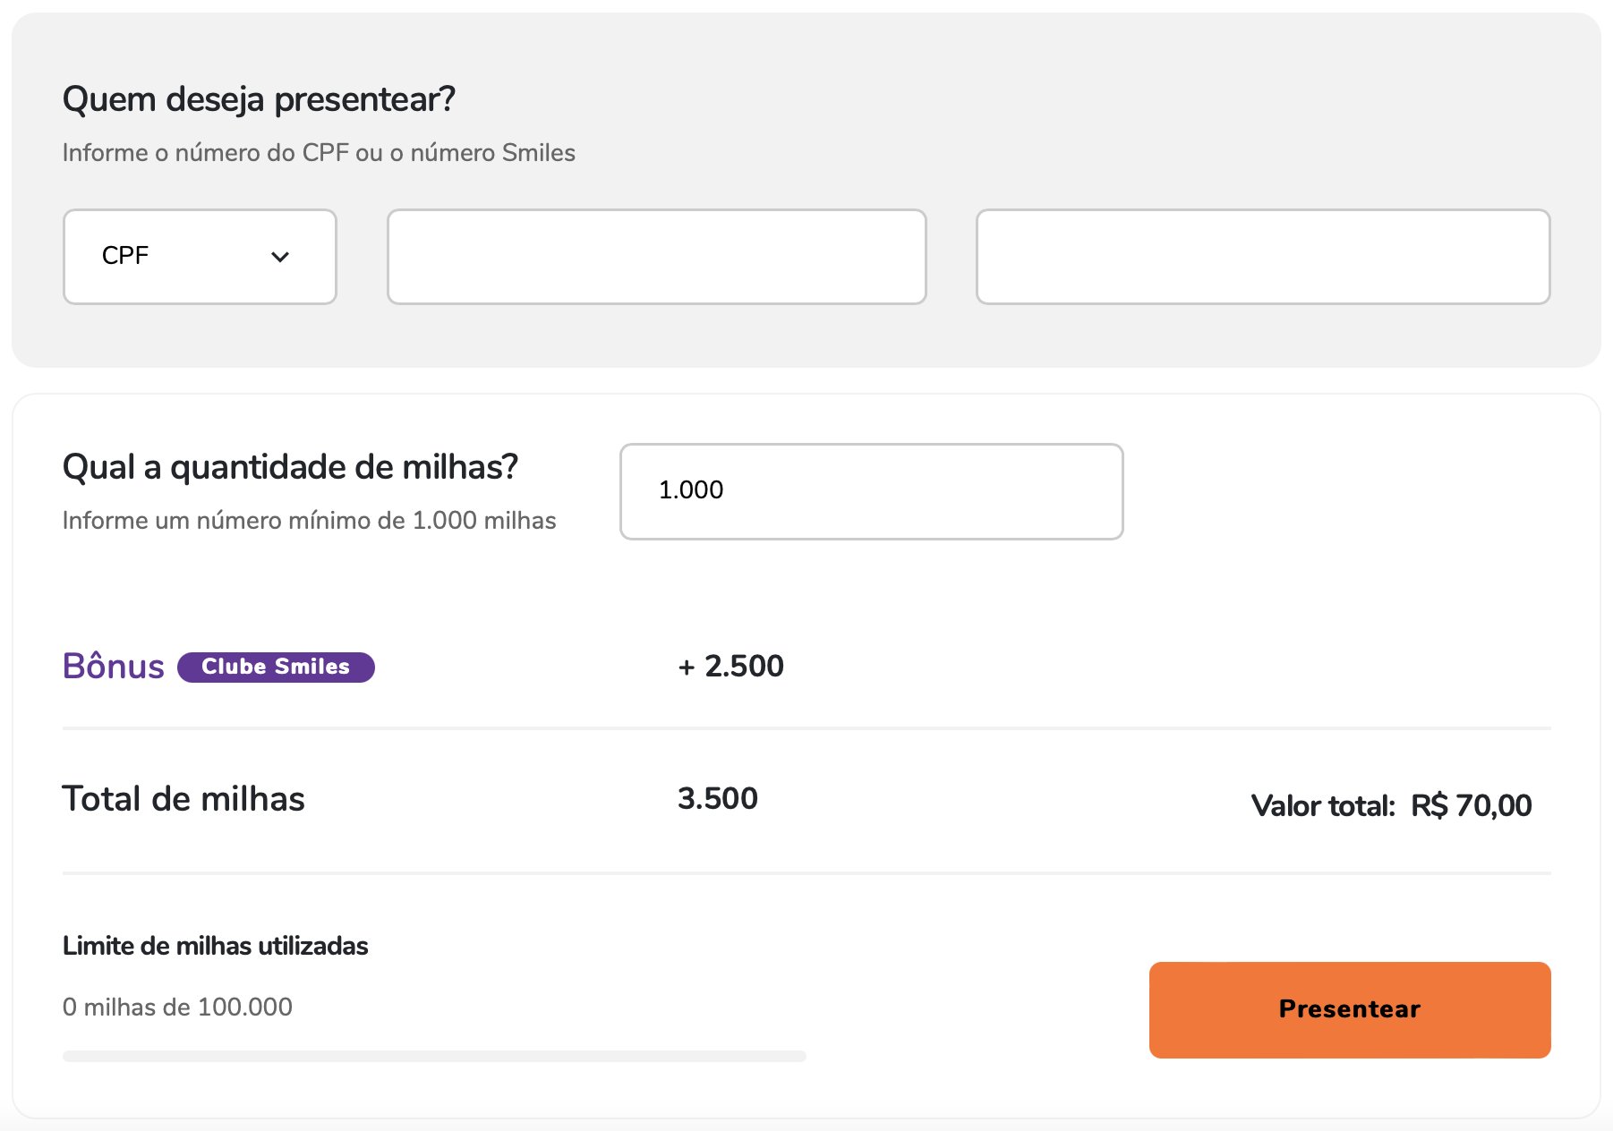Click the Qual a quantidade de milhas heading
The image size is (1613, 1131).
pyautogui.click(x=290, y=467)
